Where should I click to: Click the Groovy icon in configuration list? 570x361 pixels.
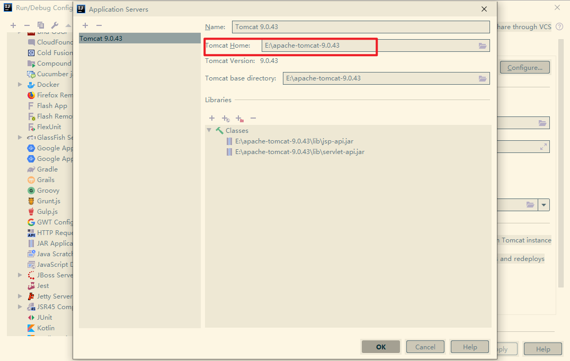point(31,191)
